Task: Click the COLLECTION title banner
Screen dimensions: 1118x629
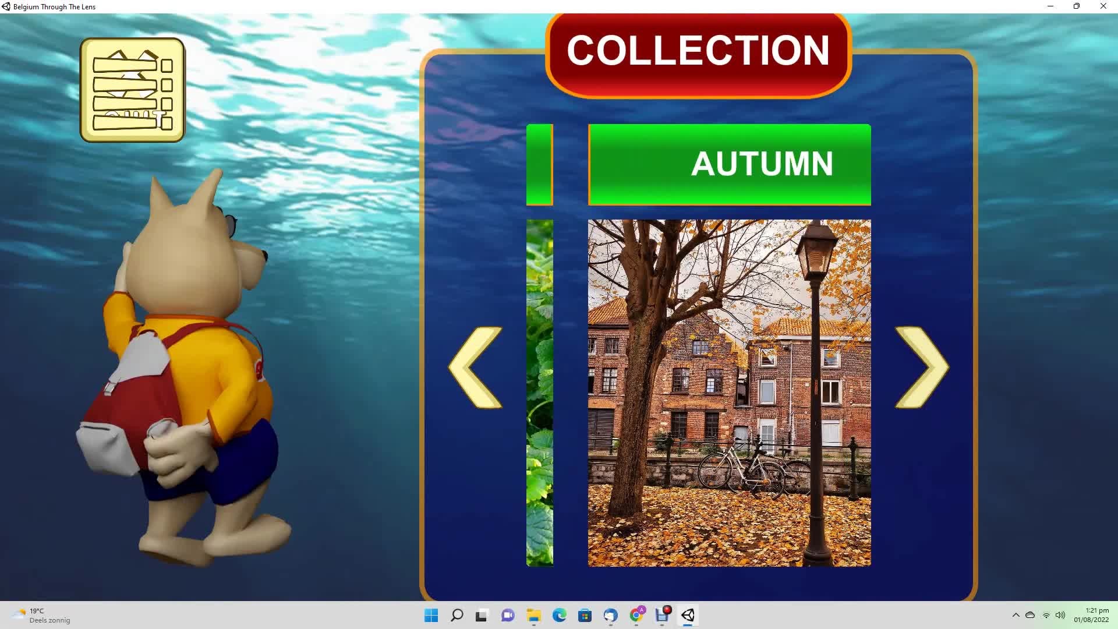Action: 698,51
